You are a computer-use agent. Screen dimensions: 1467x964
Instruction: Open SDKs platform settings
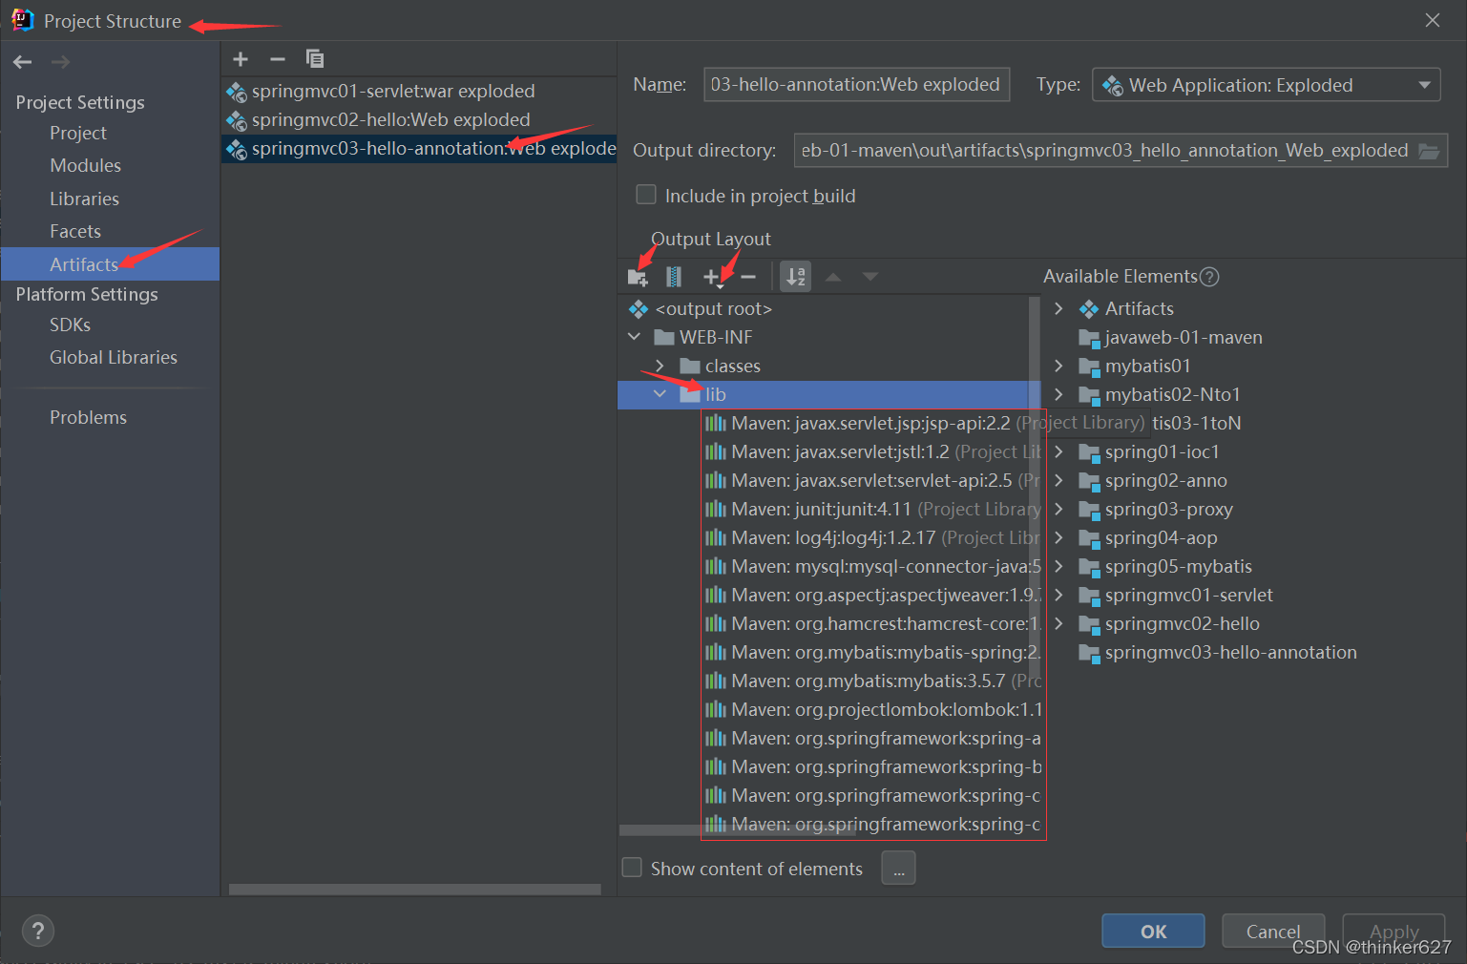point(71,325)
